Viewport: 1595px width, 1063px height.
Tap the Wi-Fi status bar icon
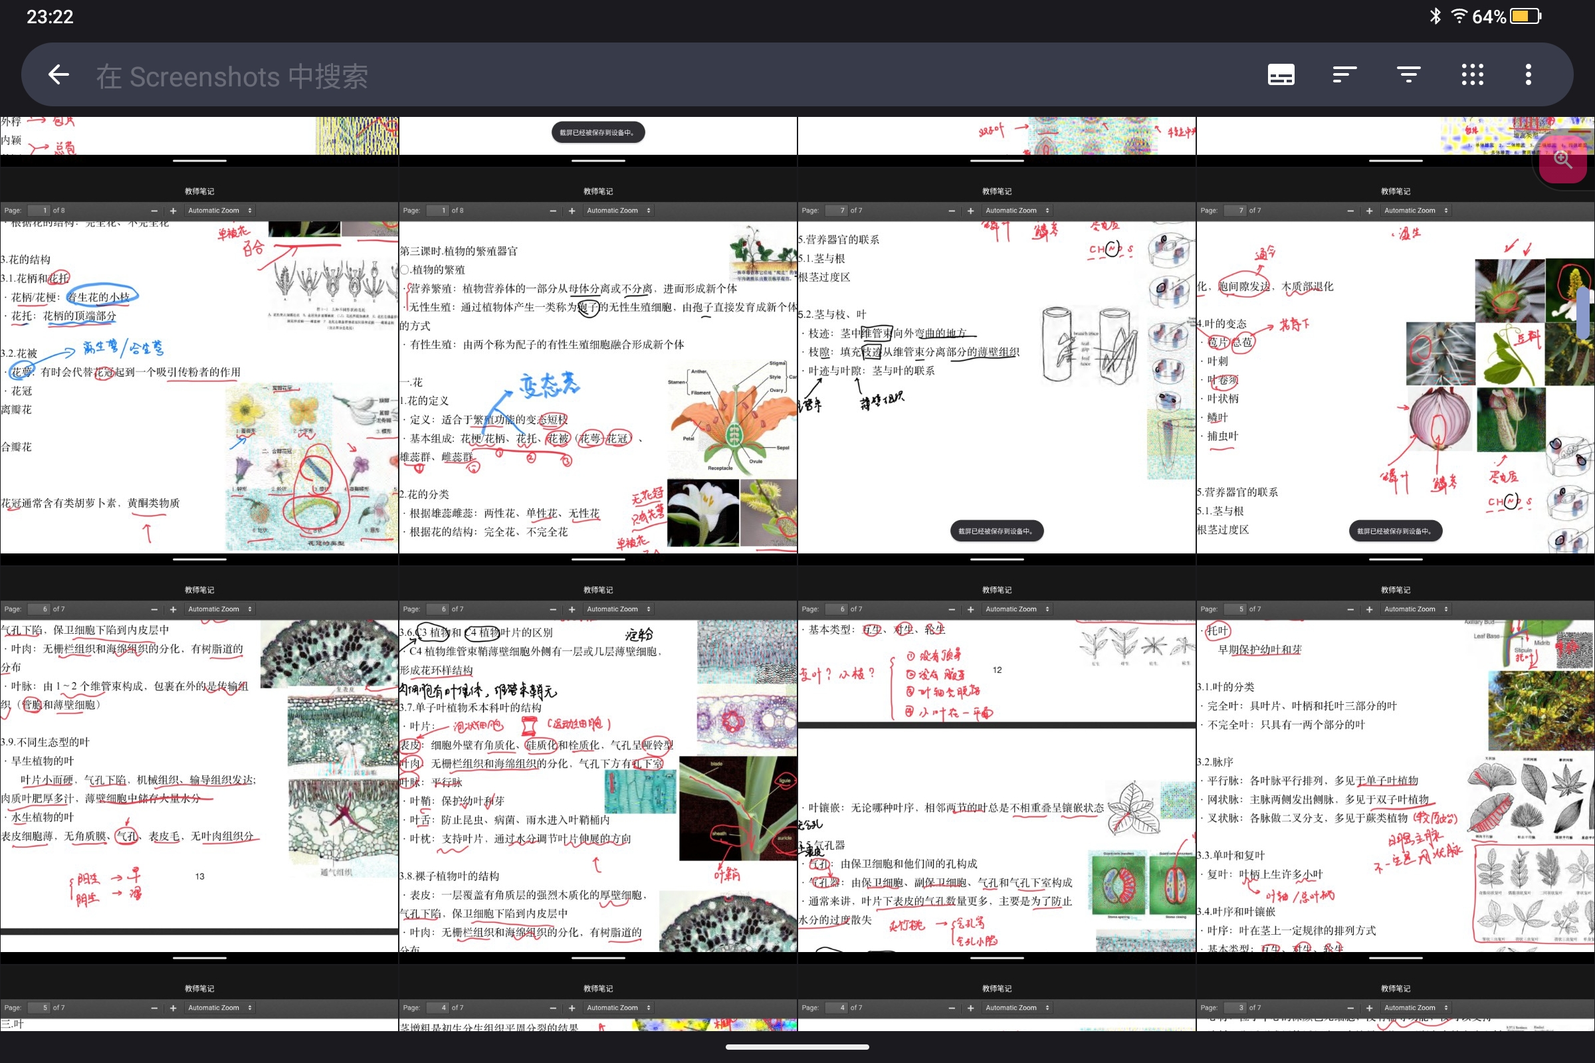click(x=1459, y=16)
